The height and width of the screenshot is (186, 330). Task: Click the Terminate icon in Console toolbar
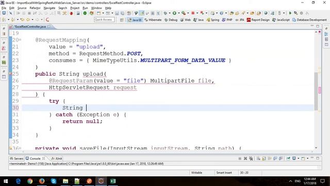[240, 159]
